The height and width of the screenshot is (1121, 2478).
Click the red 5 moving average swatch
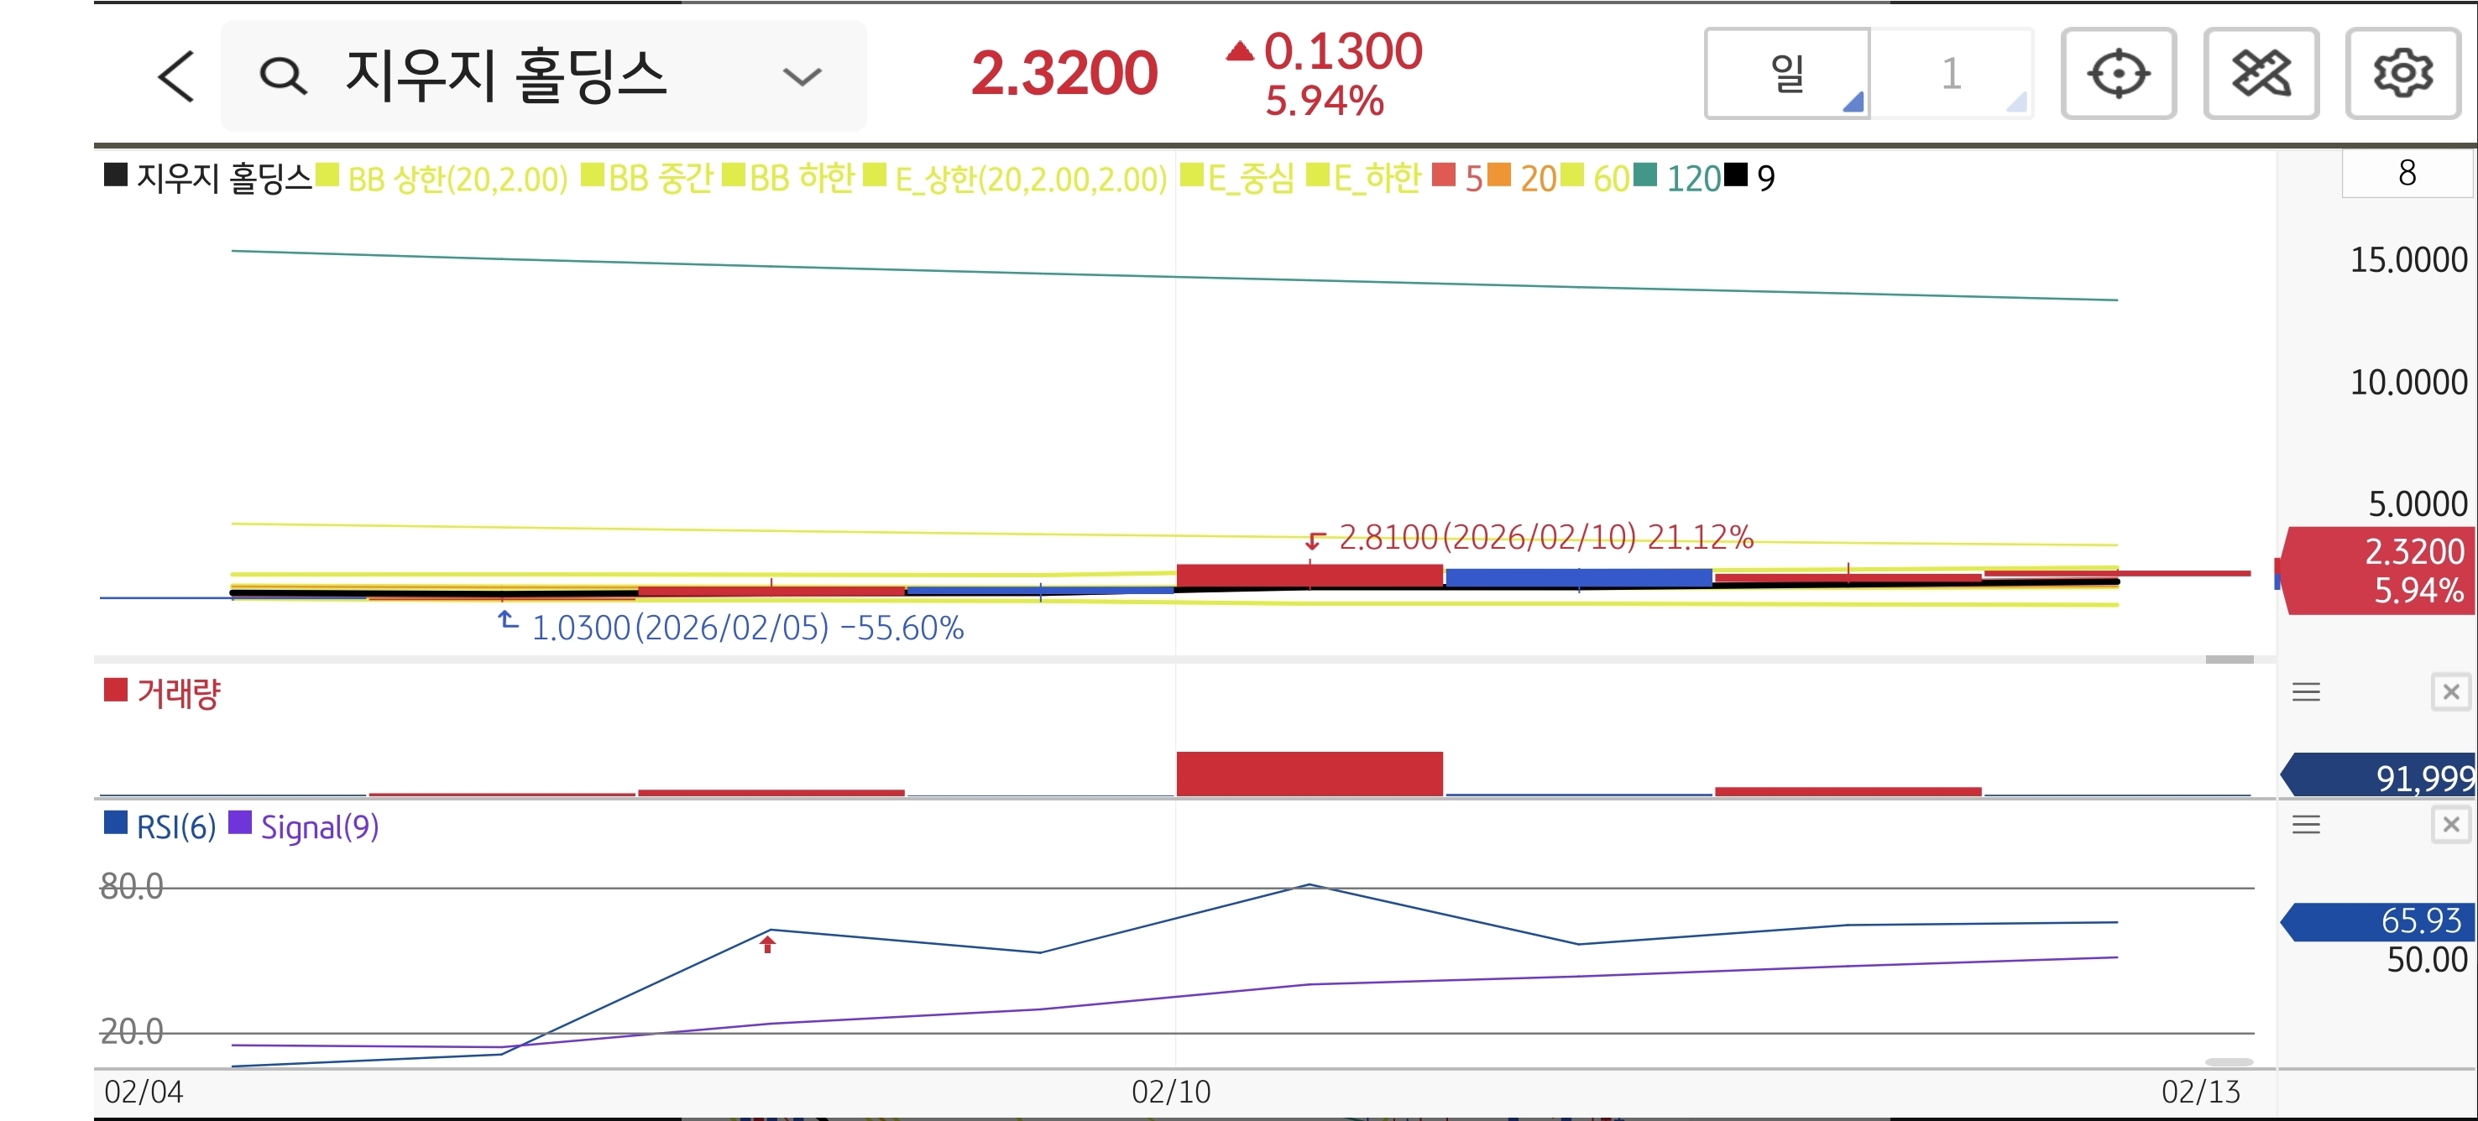click(x=1443, y=176)
